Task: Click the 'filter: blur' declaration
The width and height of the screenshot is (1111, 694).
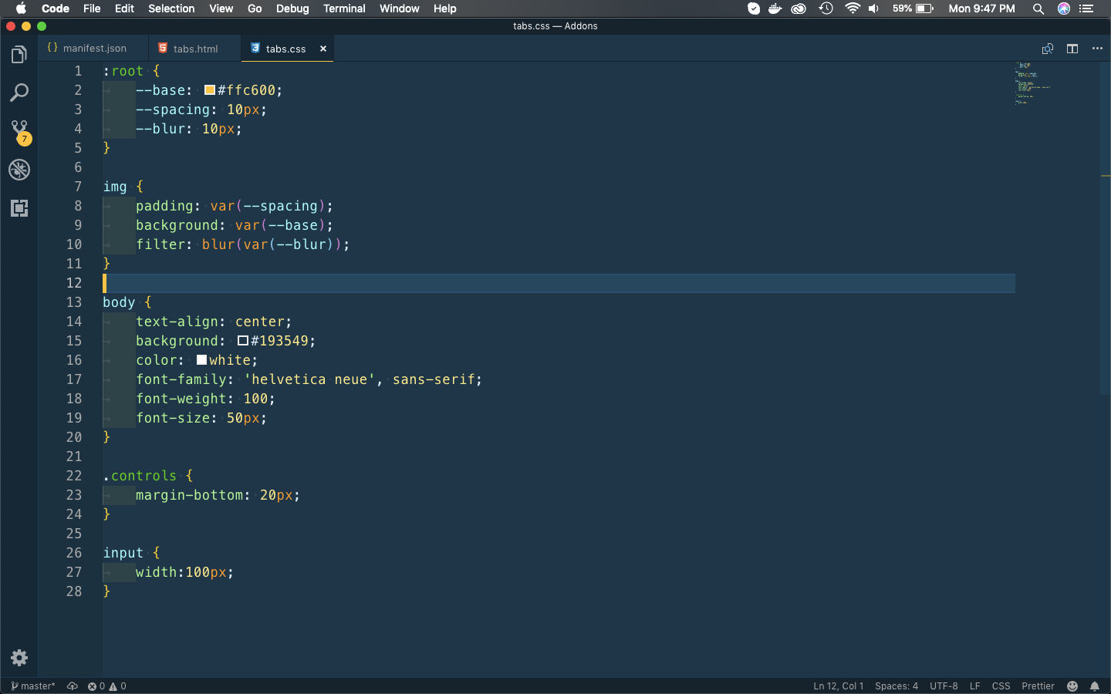Action: coord(242,244)
